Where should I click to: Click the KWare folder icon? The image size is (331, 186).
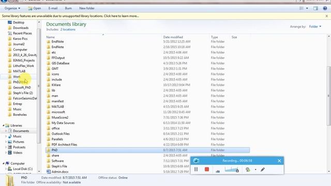point(49,85)
